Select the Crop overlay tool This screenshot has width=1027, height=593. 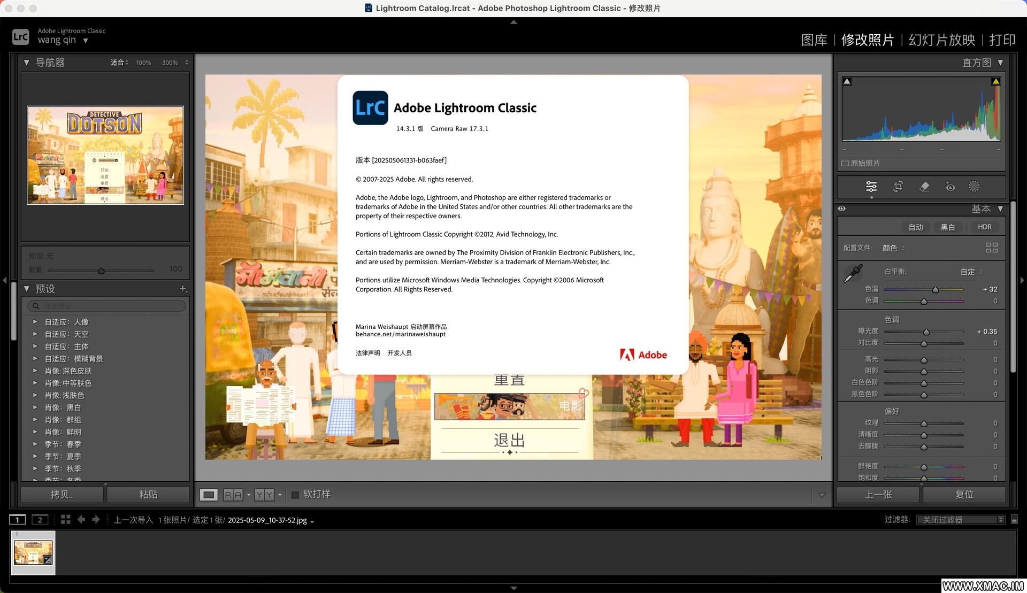[898, 187]
